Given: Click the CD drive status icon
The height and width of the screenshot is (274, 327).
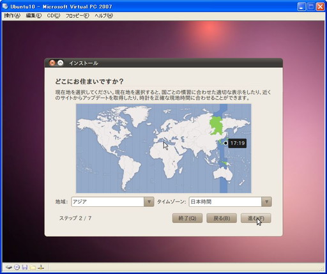Looking at the screenshot, I should pos(17,267).
